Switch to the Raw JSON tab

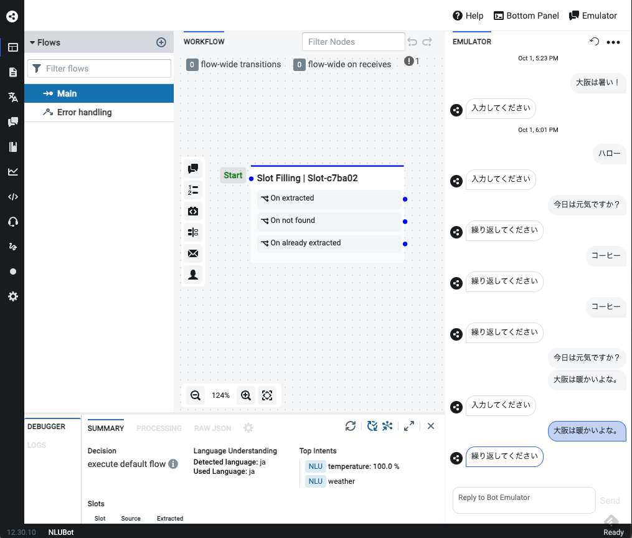click(212, 428)
